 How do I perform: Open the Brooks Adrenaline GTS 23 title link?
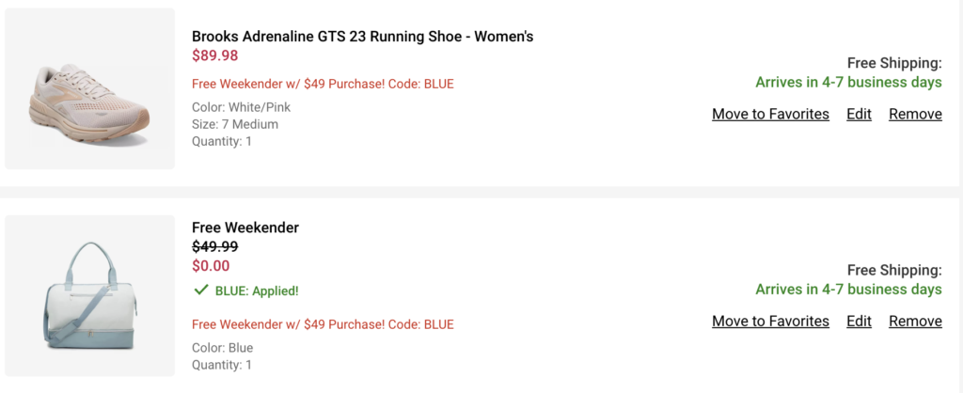tap(362, 37)
